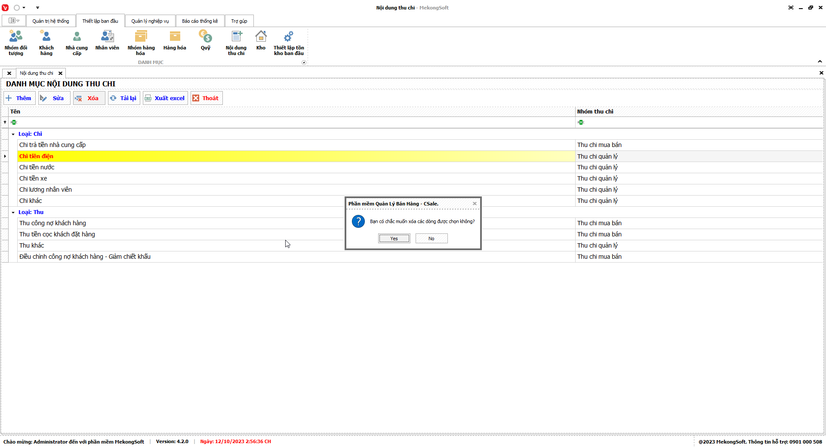826x447 pixels.
Task: Collapse the ribbon with the chevron arrow
Action: coord(820,61)
